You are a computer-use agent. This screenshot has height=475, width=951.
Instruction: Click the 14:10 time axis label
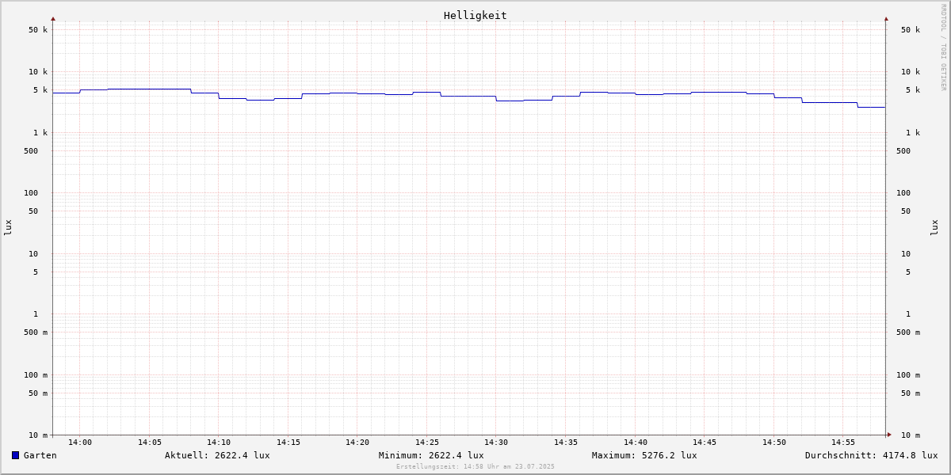(x=219, y=443)
